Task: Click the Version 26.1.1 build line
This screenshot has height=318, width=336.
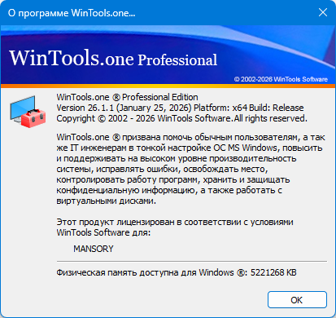Action: click(180, 108)
